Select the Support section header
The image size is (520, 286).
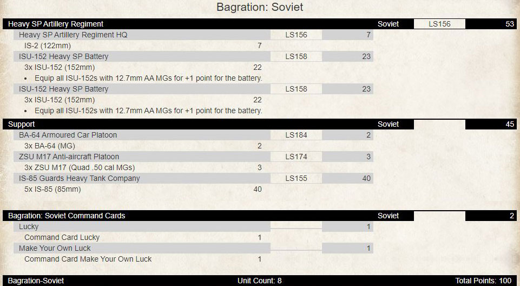tap(260, 124)
